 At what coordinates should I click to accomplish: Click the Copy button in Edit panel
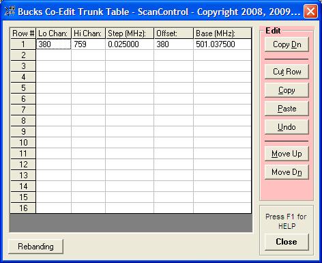(287, 90)
